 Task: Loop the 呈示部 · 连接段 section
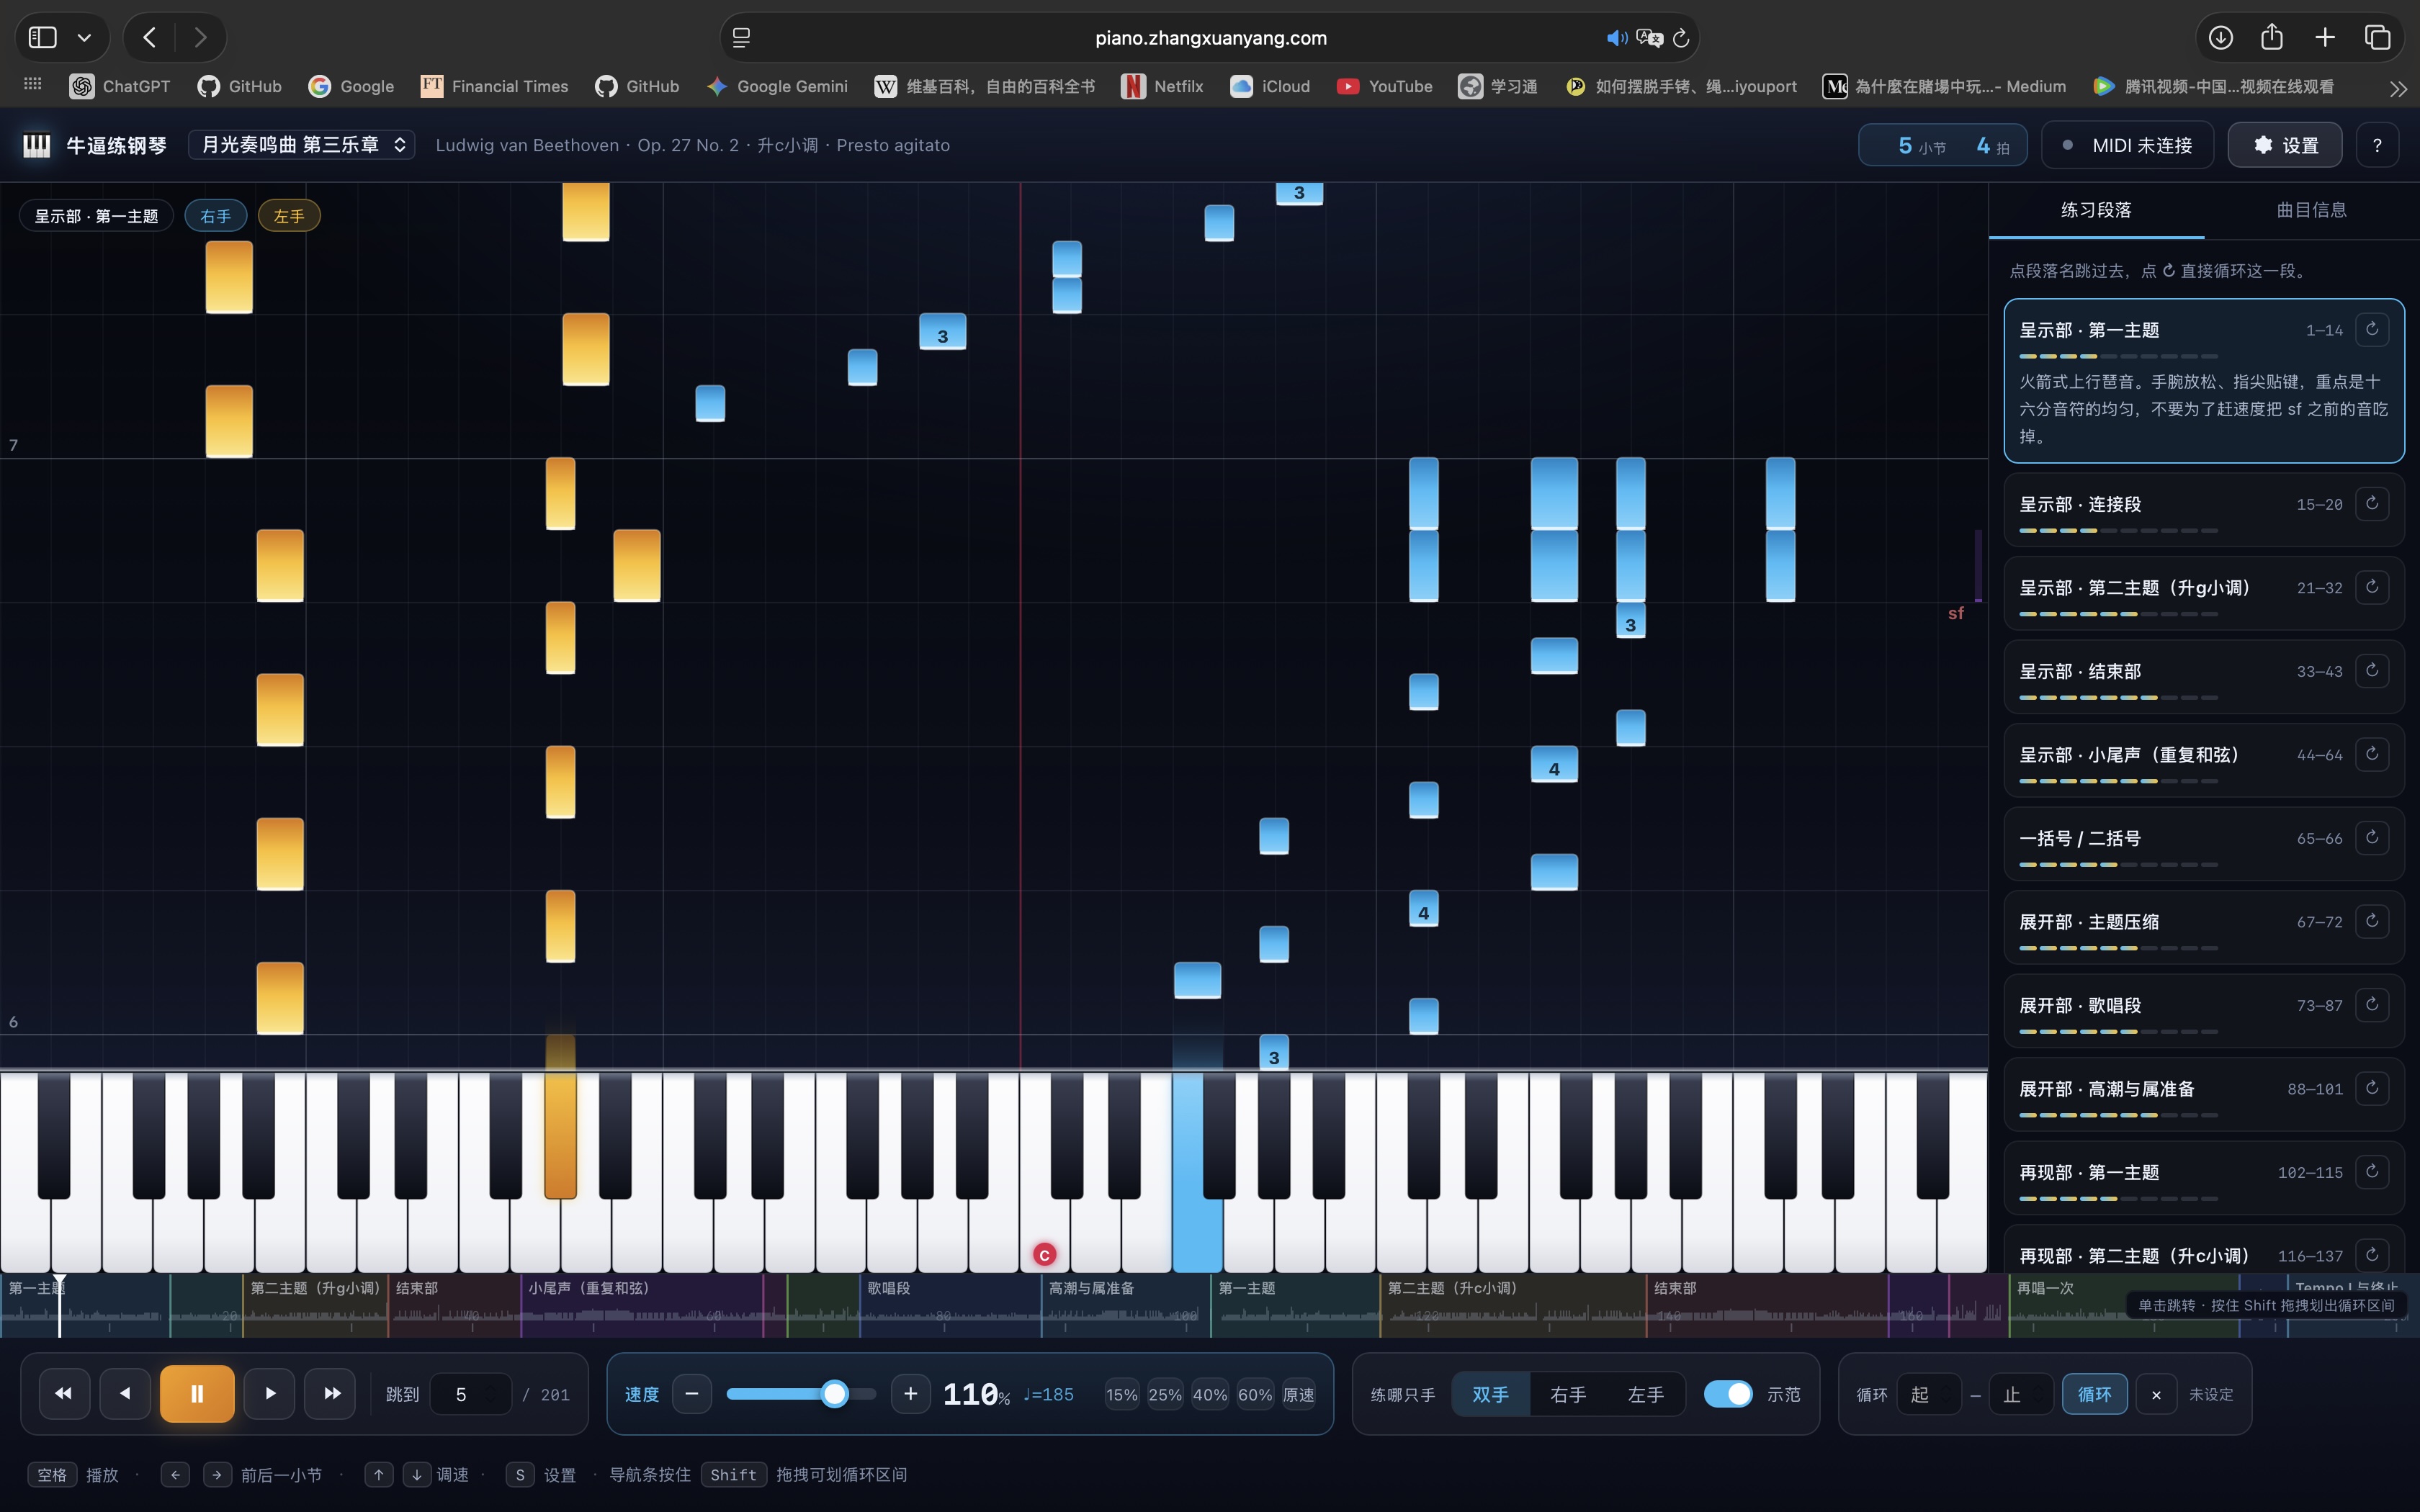pyautogui.click(x=2372, y=503)
